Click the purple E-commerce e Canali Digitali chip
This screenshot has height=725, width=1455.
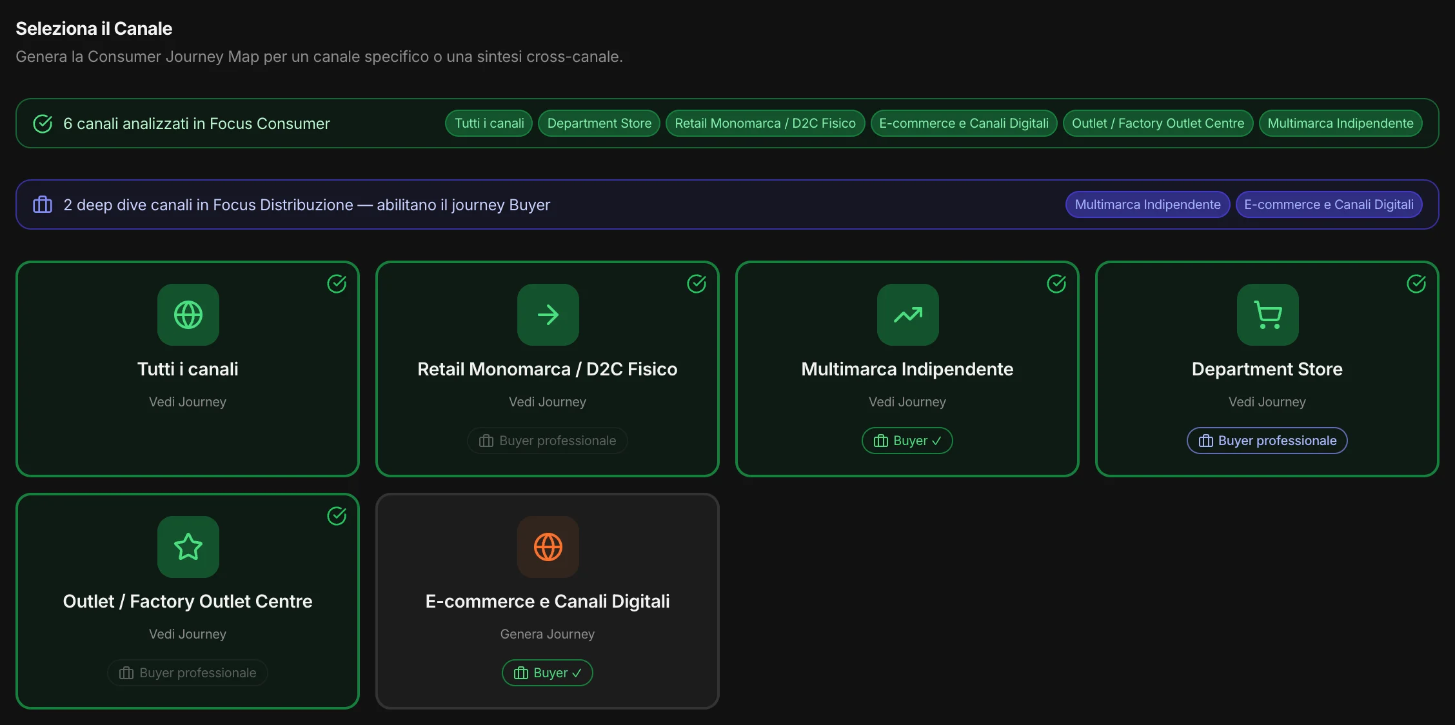[1329, 204]
